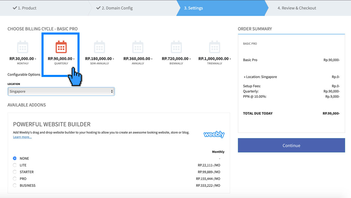Viewport: 351px width, 198px height.
Task: Select the Monthly billing cycle calendar icon
Action: [23, 47]
